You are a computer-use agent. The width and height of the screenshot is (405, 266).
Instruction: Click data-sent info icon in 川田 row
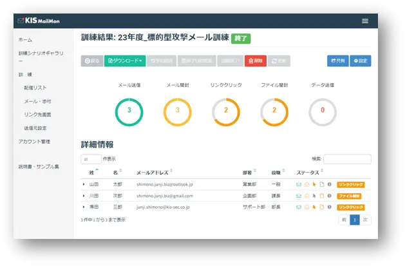[x=329, y=196]
